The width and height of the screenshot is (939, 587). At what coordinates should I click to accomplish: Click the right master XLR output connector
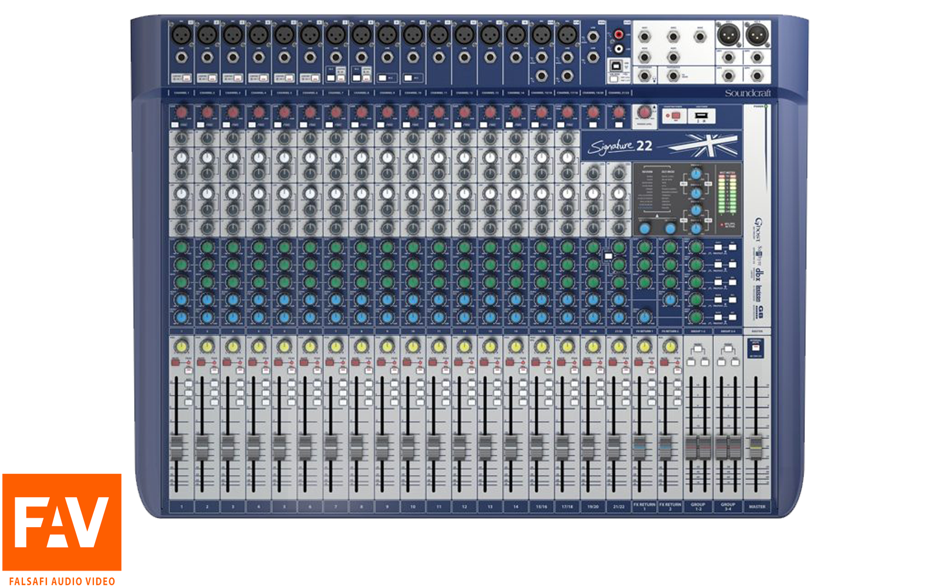(x=756, y=35)
